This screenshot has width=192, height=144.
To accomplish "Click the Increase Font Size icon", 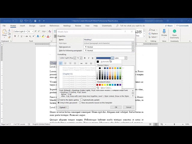I will (x=36, y=31).
